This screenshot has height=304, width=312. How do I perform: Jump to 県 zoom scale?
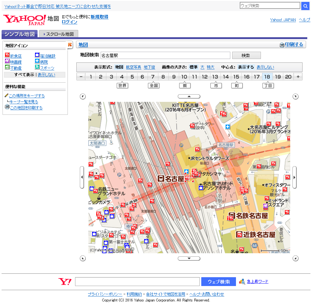point(185,85)
